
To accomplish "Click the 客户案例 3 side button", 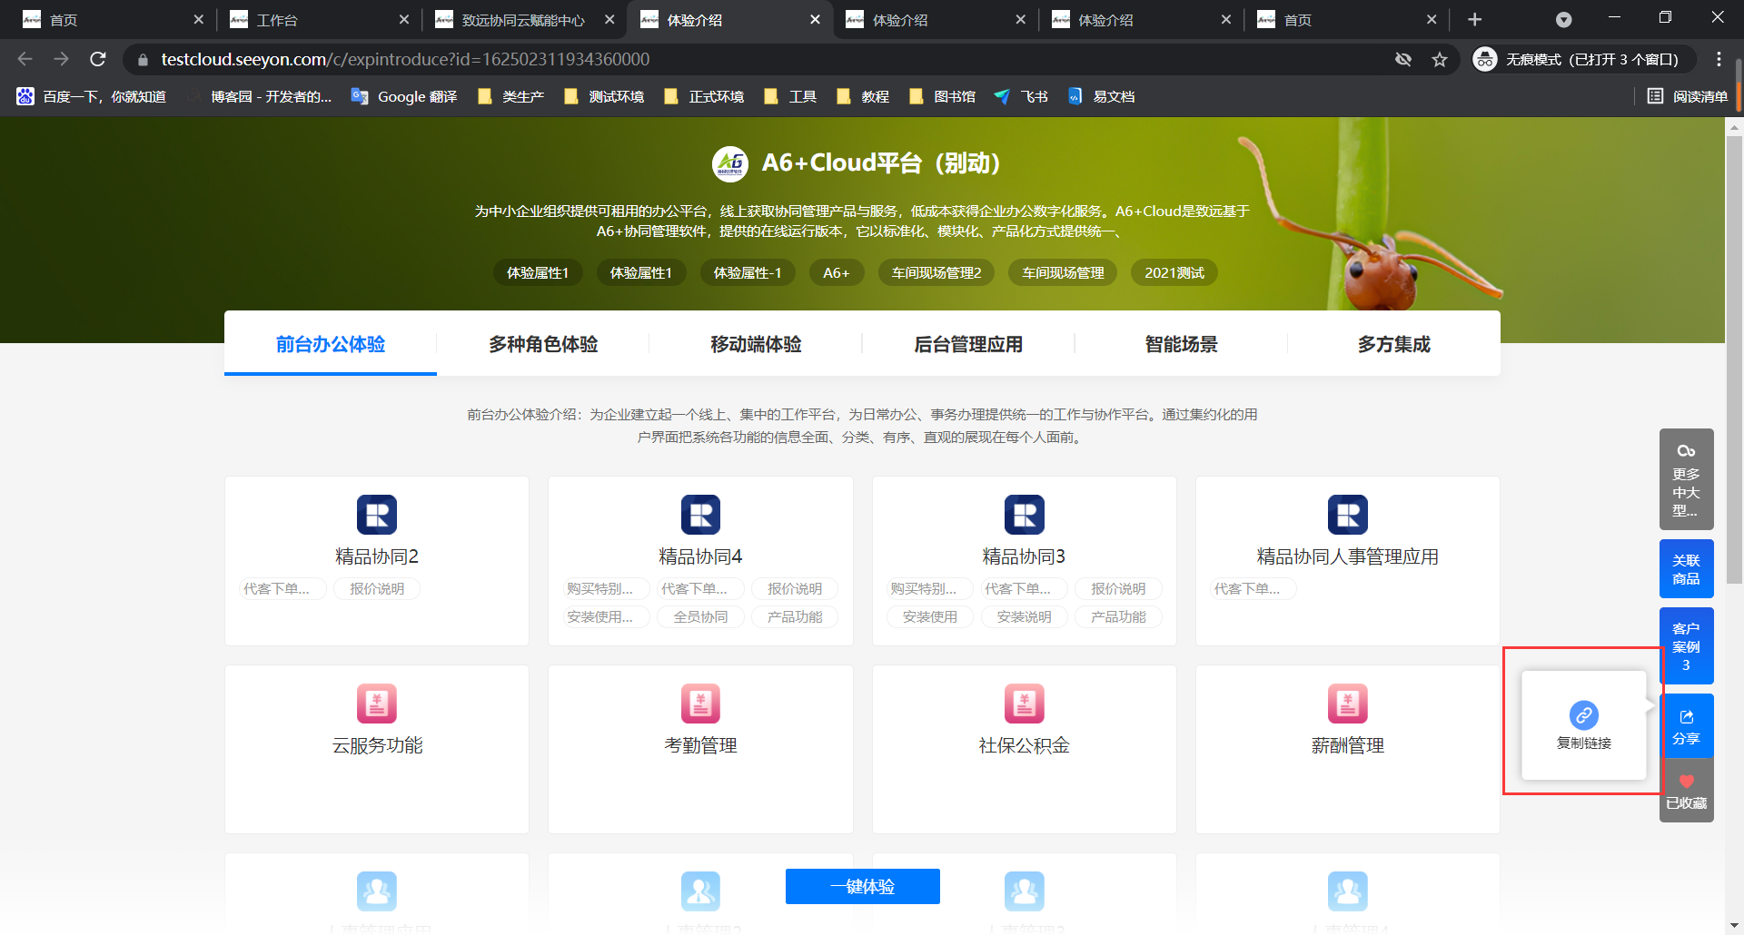I will 1686,646.
